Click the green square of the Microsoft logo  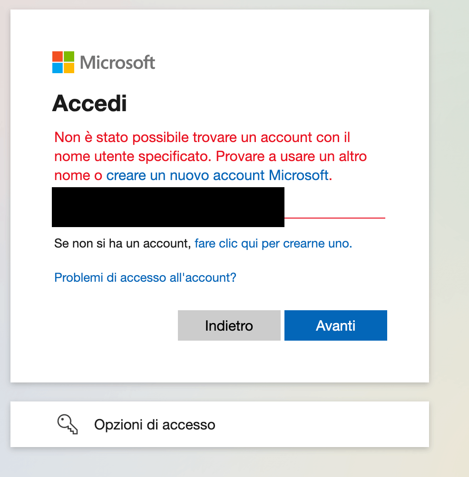[69, 56]
